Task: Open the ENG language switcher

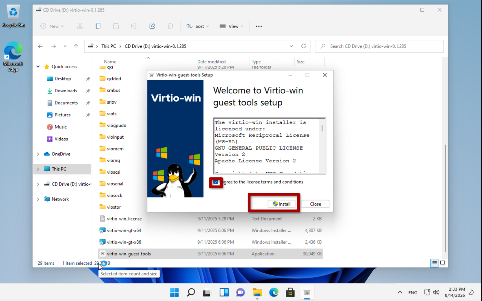Action: coord(413,293)
